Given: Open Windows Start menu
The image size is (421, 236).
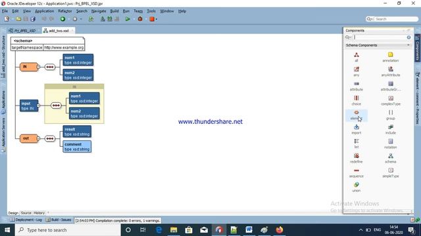Looking at the screenshot, I should (7, 230).
